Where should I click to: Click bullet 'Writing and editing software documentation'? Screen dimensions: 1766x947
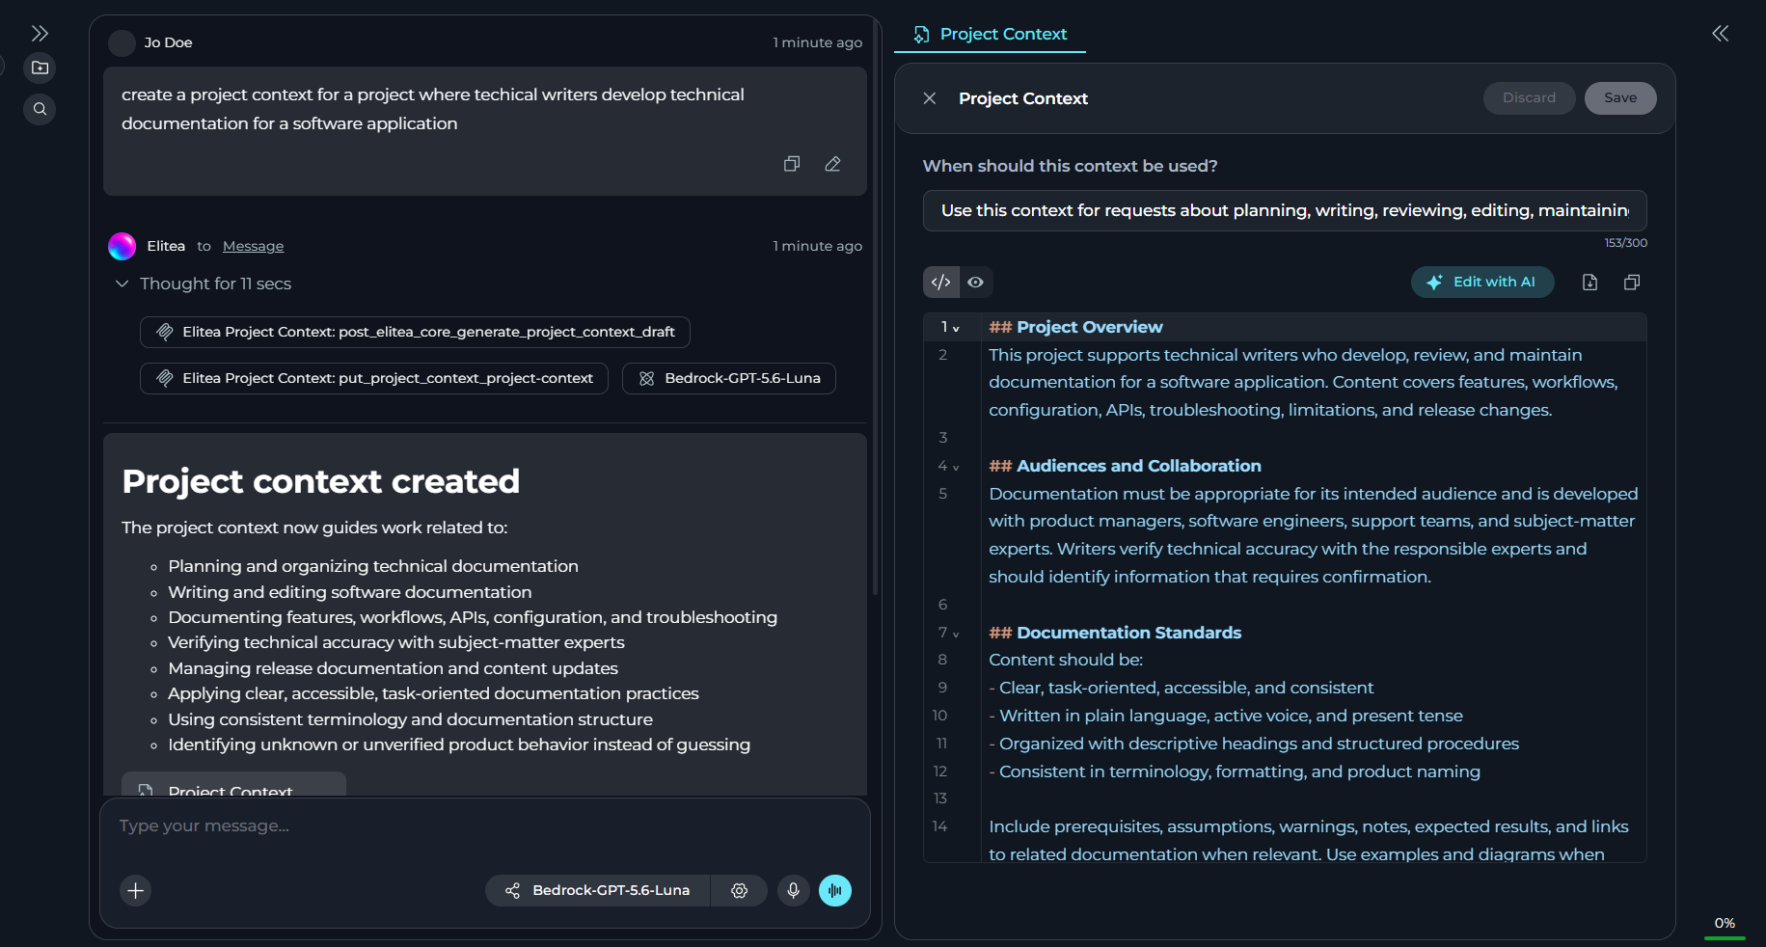350,592
